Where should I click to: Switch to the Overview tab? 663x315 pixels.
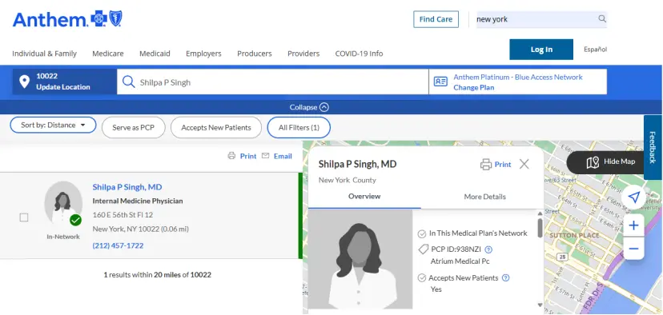coord(364,197)
